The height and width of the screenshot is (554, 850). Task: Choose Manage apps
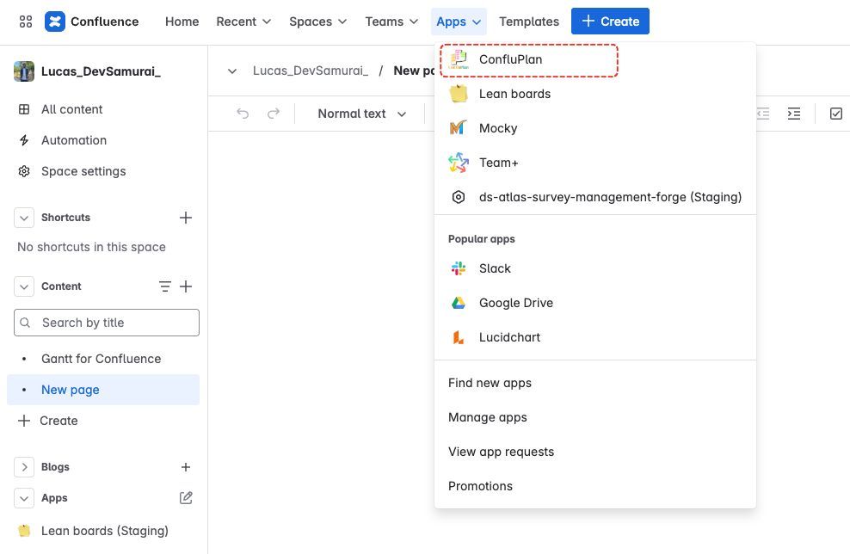tap(595, 417)
